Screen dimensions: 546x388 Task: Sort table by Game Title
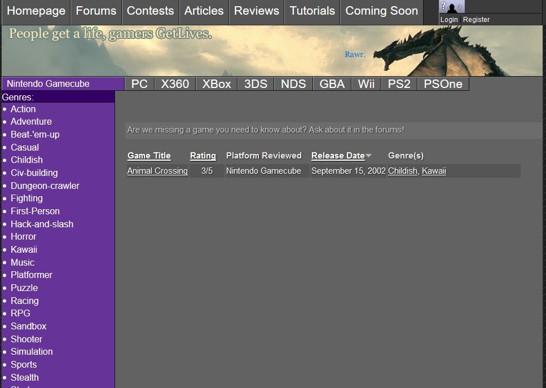[149, 156]
